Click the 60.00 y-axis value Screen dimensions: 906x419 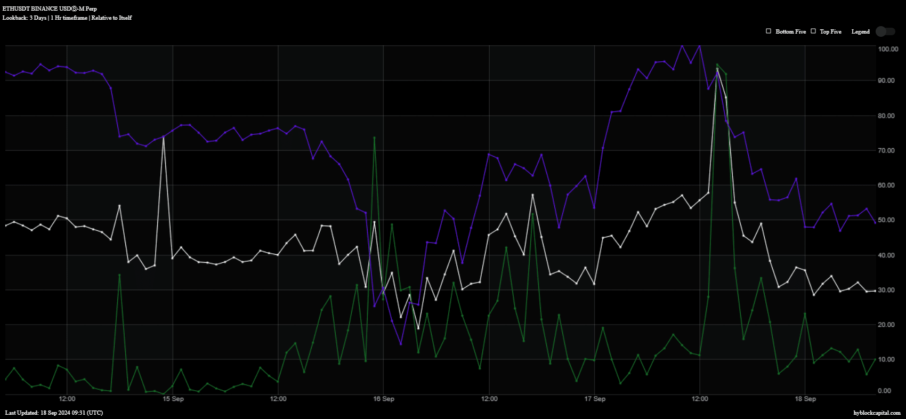pyautogui.click(x=886, y=185)
